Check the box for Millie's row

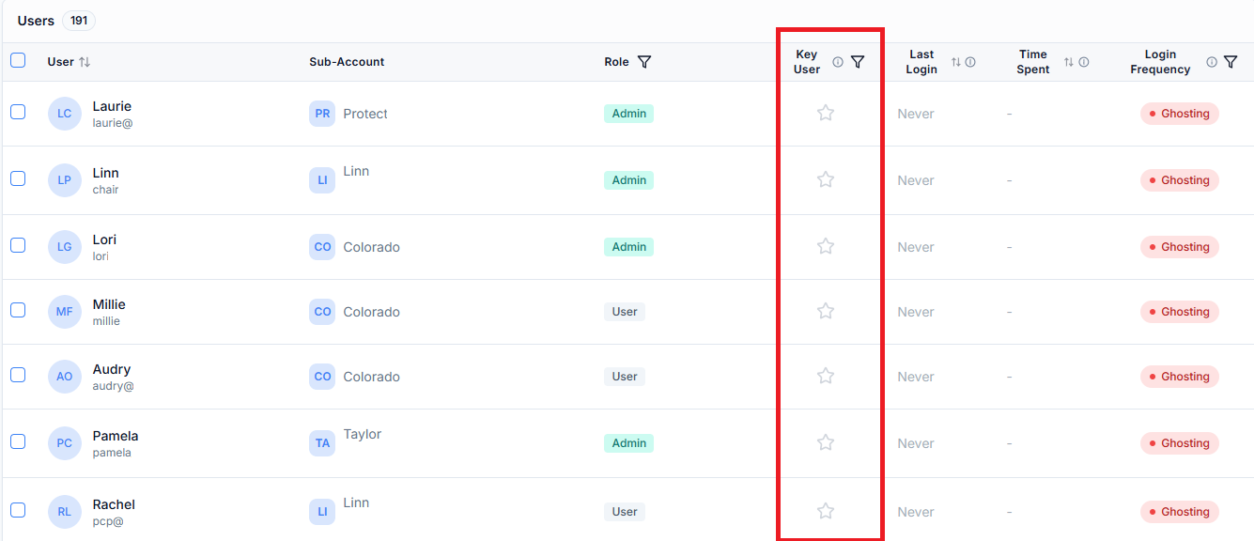[18, 310]
